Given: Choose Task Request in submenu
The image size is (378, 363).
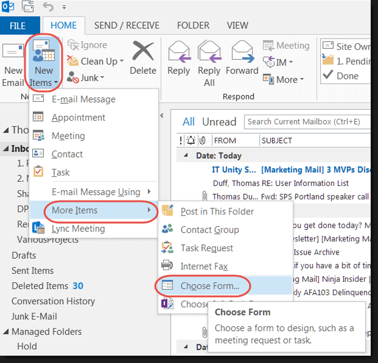Looking at the screenshot, I should (x=225, y=248).
